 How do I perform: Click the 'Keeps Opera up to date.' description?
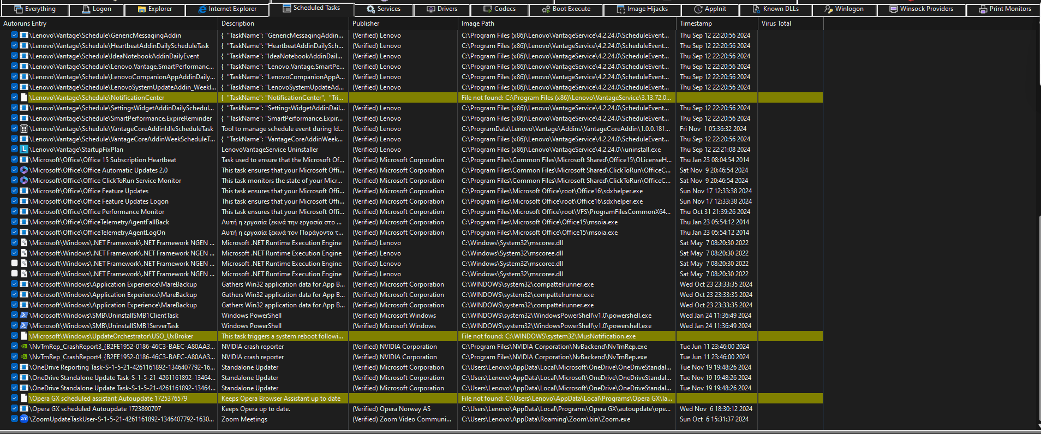click(x=256, y=409)
